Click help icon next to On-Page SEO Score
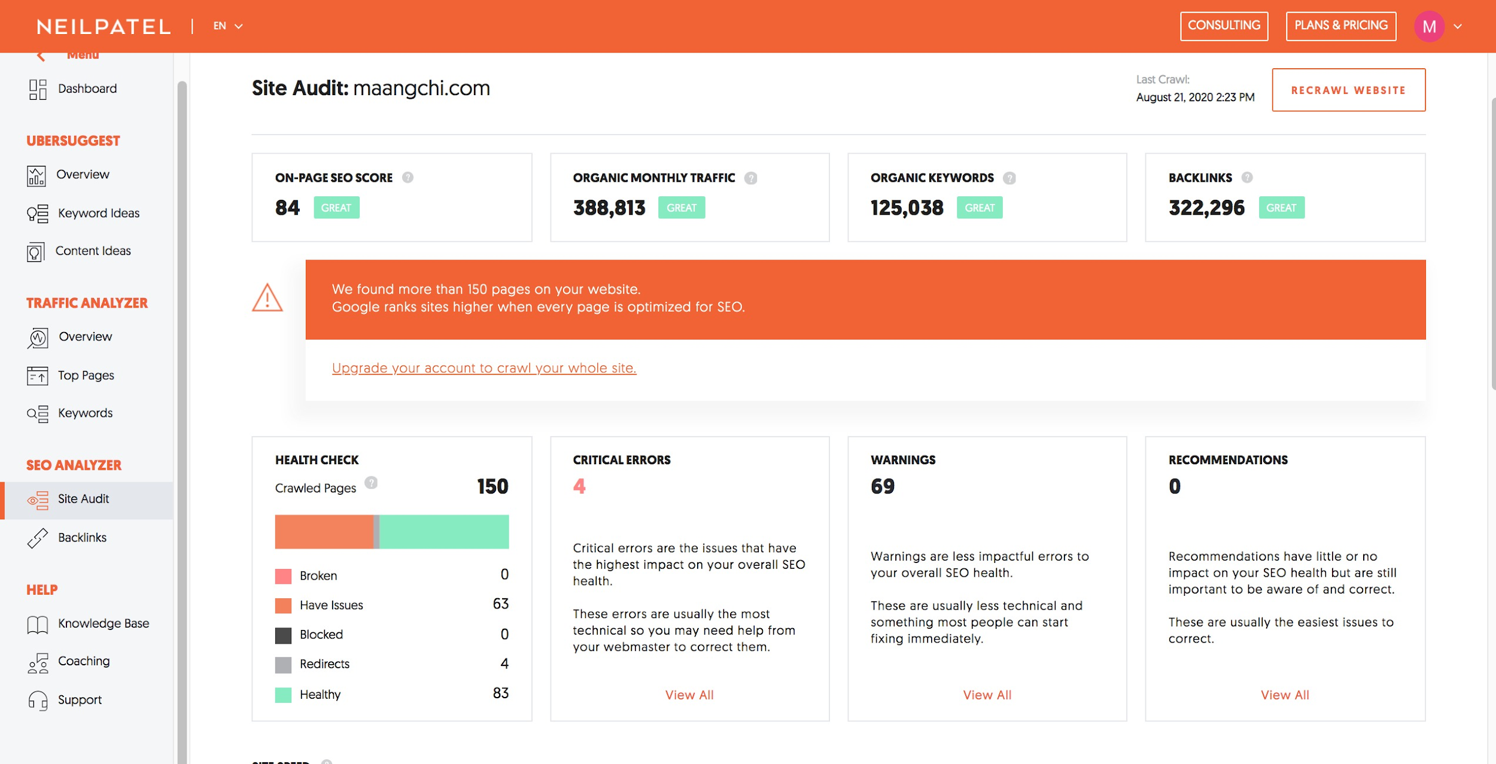The height and width of the screenshot is (764, 1496). pyautogui.click(x=408, y=178)
